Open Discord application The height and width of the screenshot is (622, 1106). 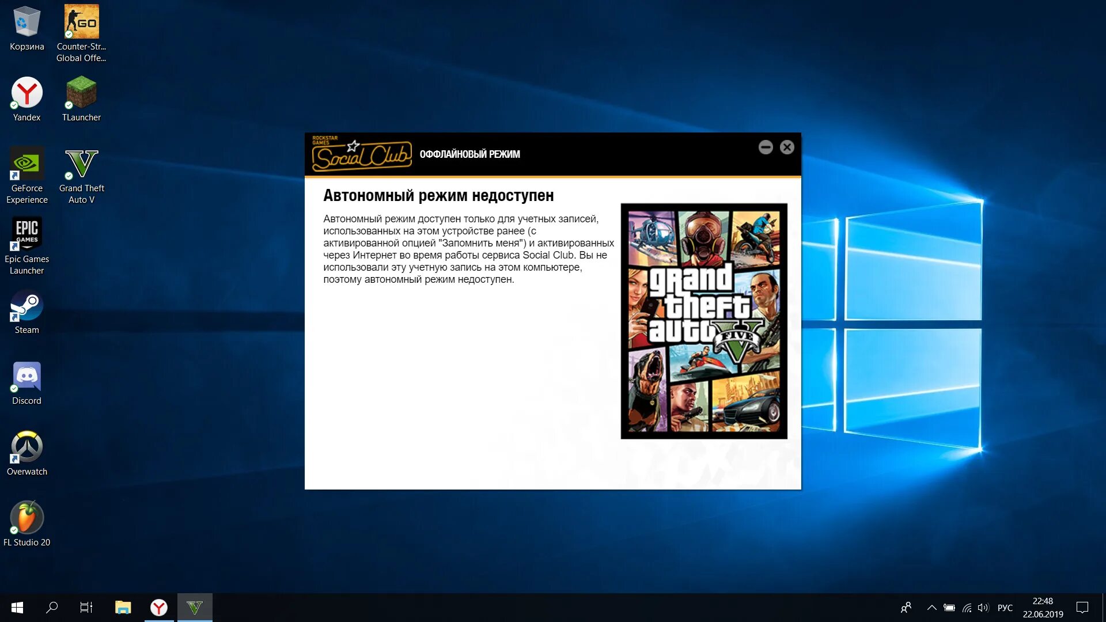coord(25,378)
